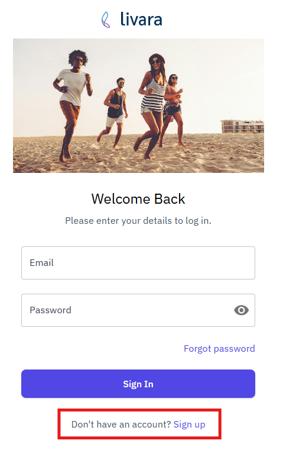296x453 pixels.
Task: Click the Password placeholder label
Action: 50,310
